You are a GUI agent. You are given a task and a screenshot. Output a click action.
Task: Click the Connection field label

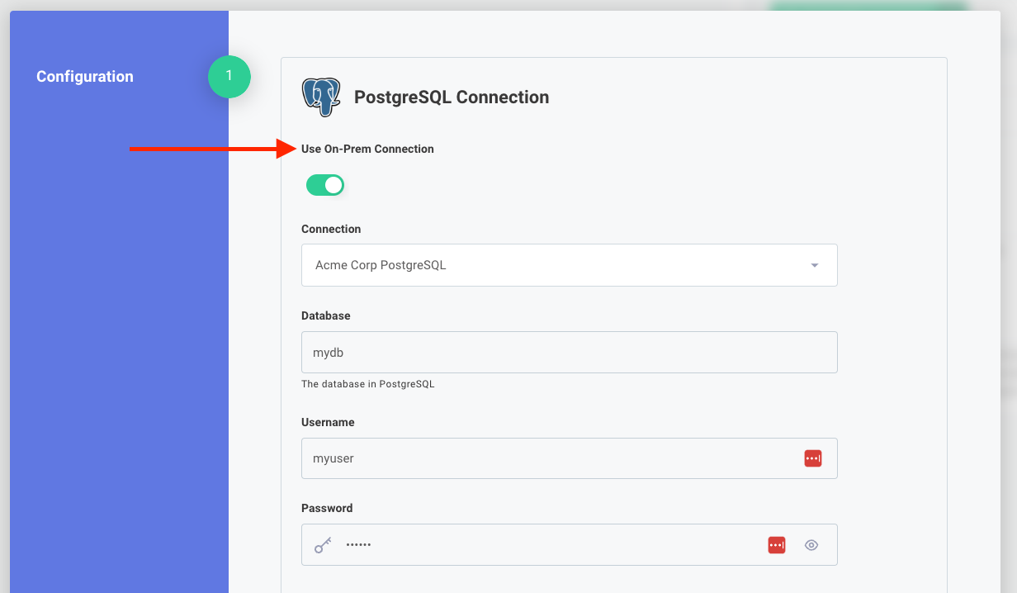331,229
